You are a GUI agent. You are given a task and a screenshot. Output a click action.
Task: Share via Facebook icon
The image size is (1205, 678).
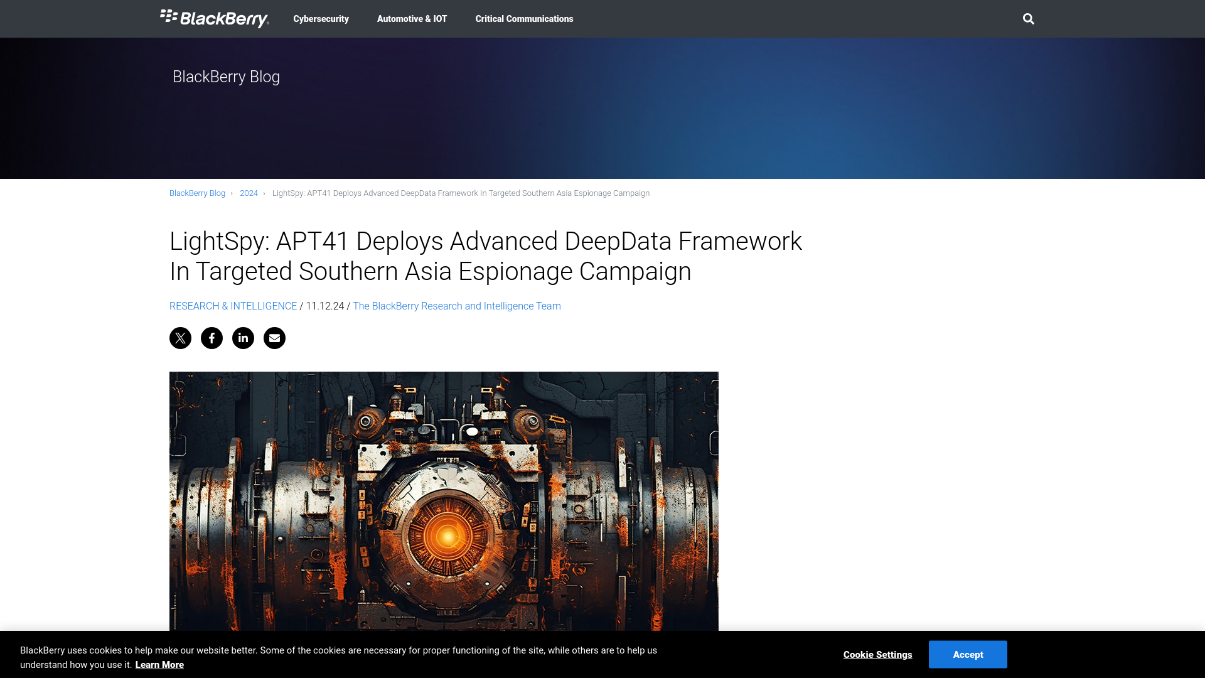point(212,338)
